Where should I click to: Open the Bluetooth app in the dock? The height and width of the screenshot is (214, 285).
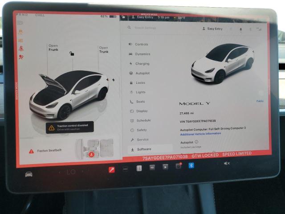pos(191,165)
